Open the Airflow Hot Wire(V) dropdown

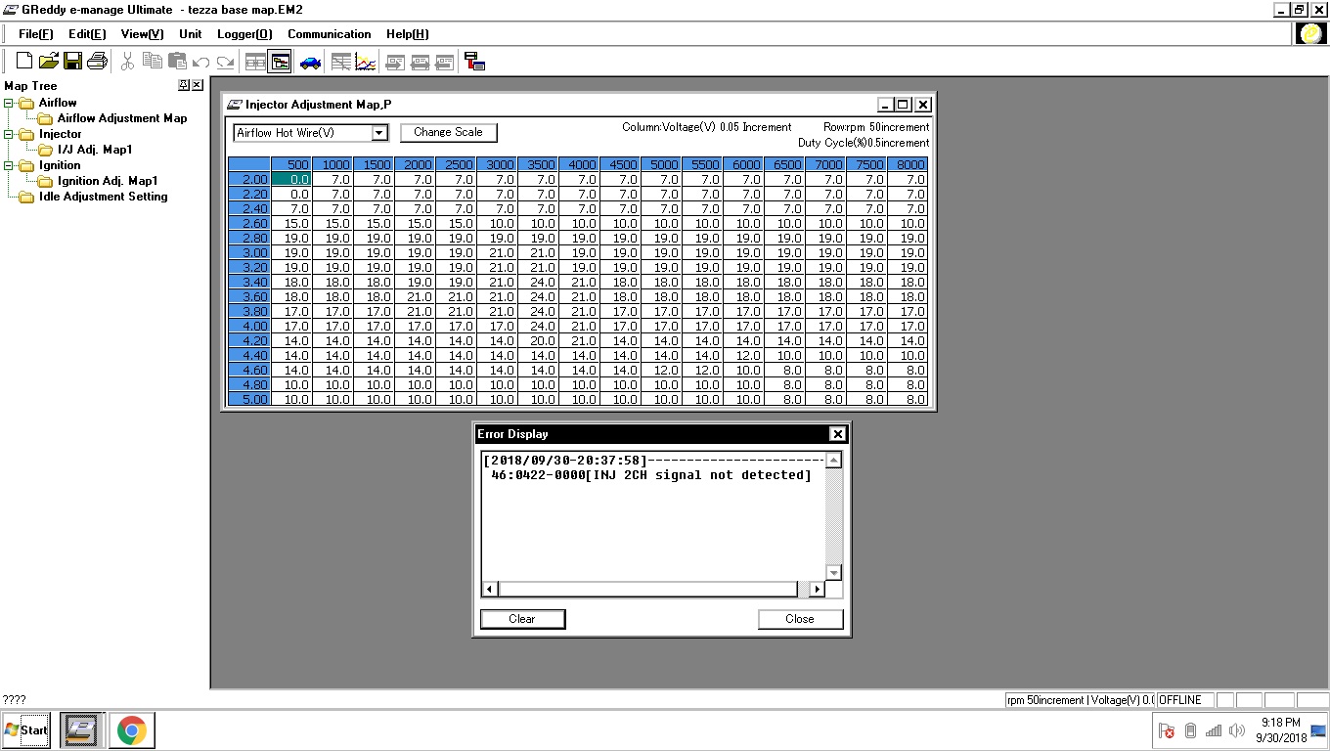379,133
